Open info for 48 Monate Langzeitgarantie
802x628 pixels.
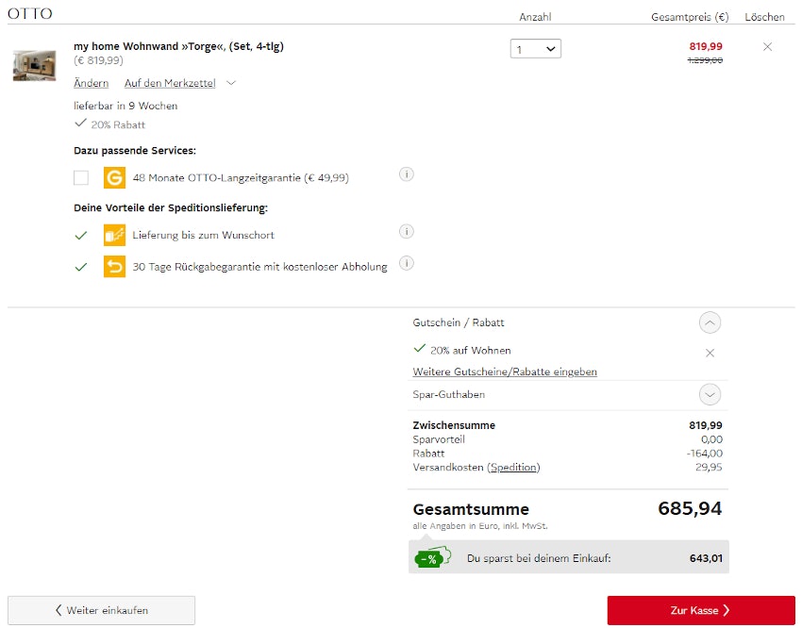407,174
